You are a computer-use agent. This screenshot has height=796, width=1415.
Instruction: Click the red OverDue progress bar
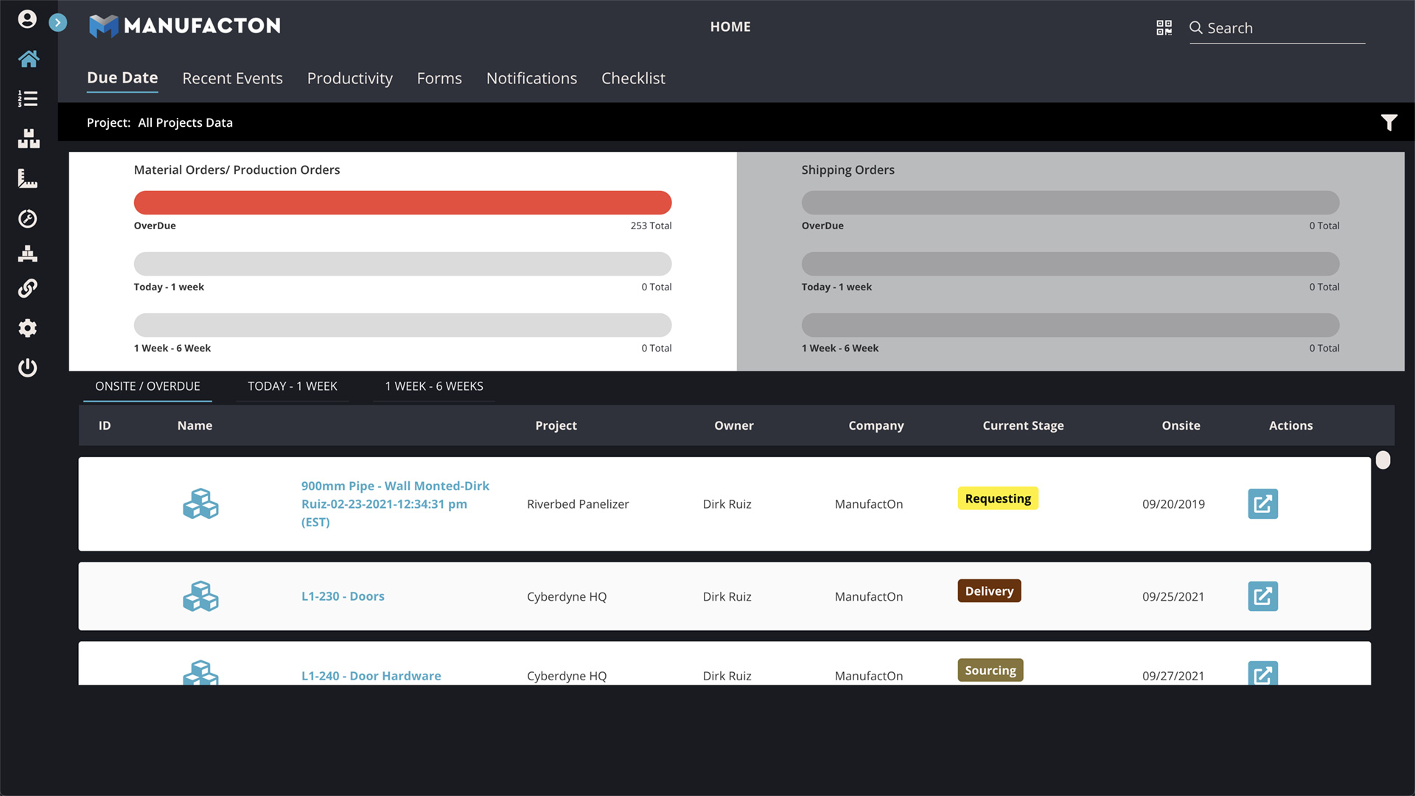[x=402, y=203]
